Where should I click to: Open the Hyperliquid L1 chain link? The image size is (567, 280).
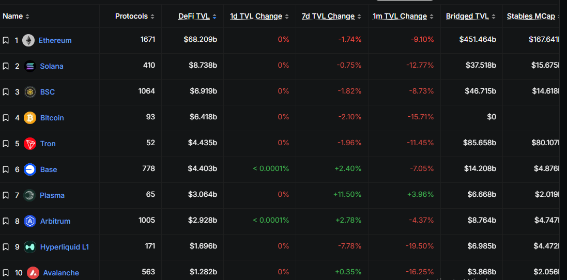[64, 247]
